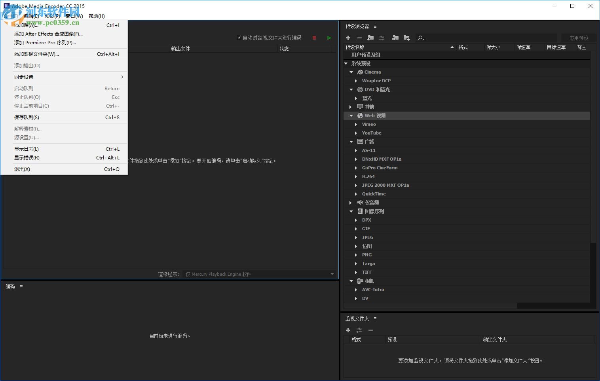600x381 pixels.
Task: Open the 渲染程序 dropdown
Action: click(x=332, y=273)
